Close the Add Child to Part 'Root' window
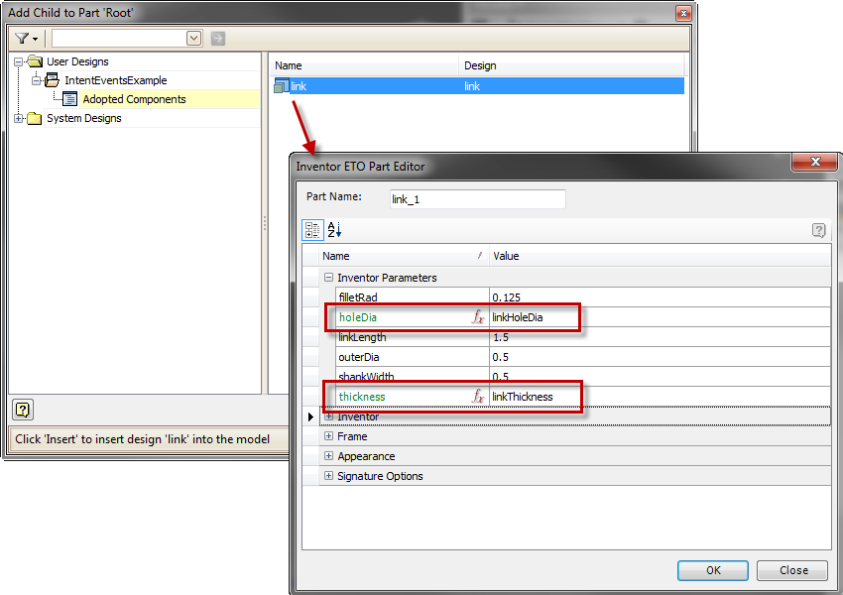 (683, 14)
